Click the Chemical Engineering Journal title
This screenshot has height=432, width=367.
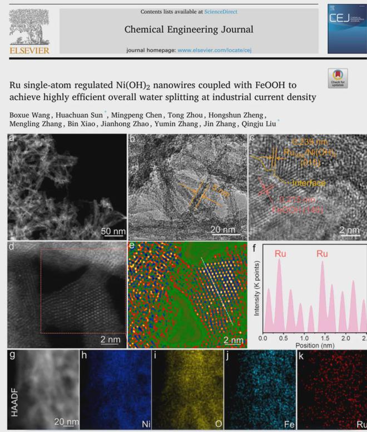pos(189,30)
